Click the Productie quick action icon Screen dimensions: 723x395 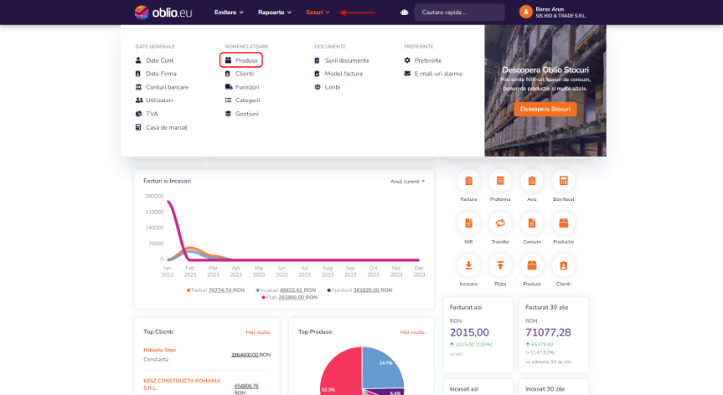[x=563, y=224]
